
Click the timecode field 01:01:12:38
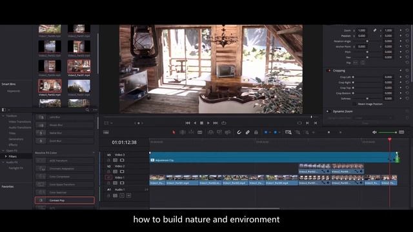(124, 142)
